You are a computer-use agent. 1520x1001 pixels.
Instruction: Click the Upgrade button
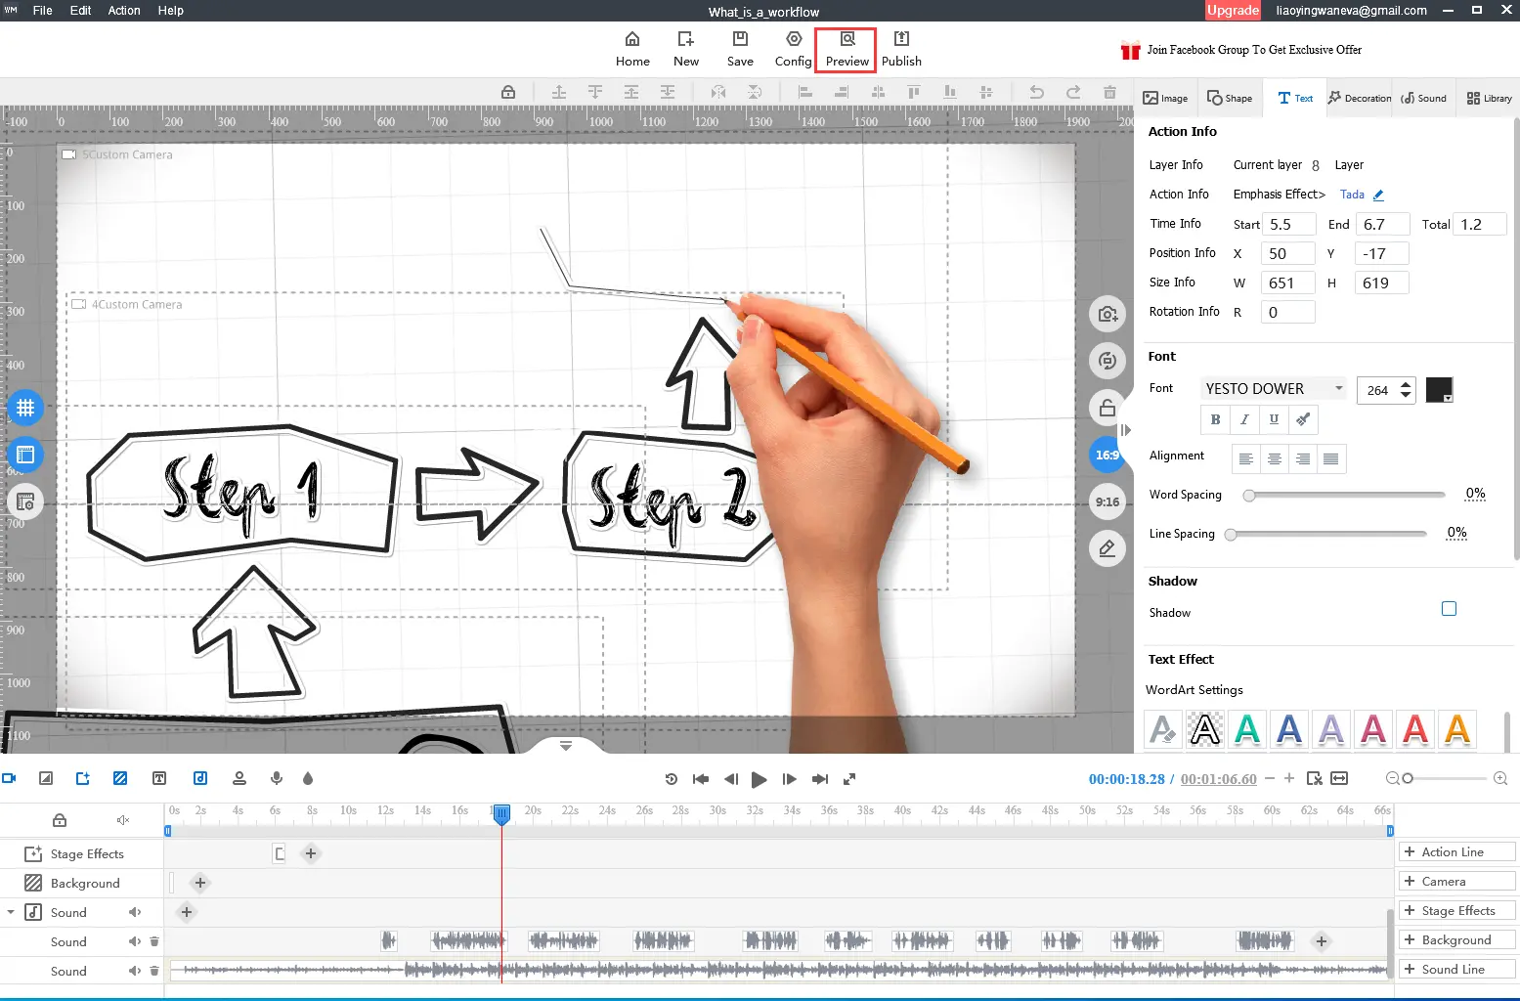1232,11
